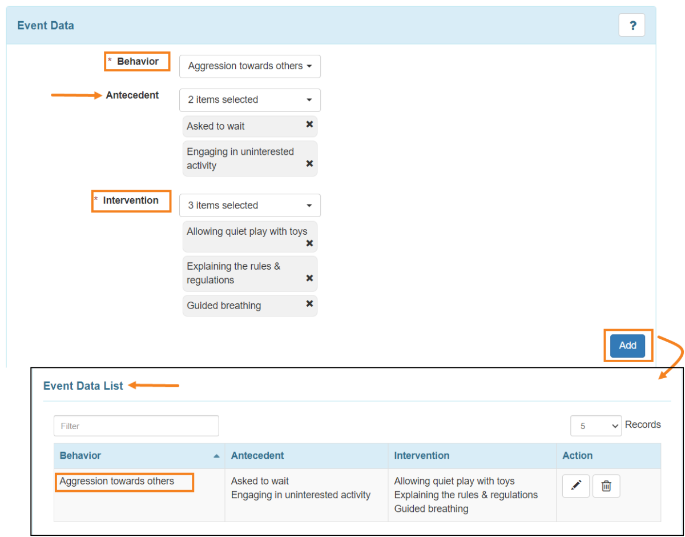This screenshot has width=685, height=537.
Task: Open the Behavior dropdown
Action: click(x=249, y=66)
